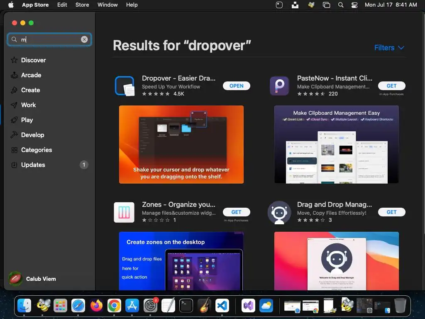Launch Safari from the Dock
Screen dimensions: 425x319
tap(78, 305)
